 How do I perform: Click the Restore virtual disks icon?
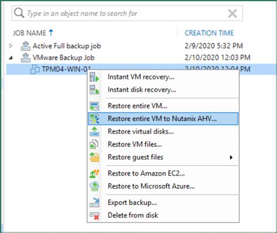[94, 132]
